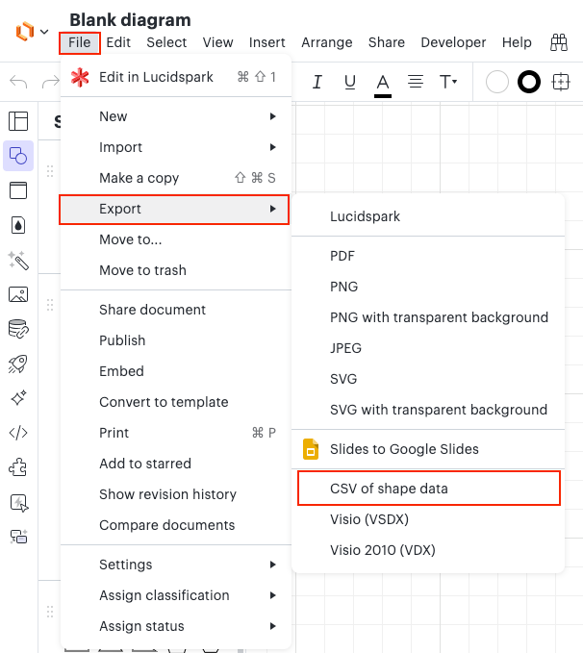The height and width of the screenshot is (653, 583).
Task: Choose Edit in Lucidspark
Action: pyautogui.click(x=175, y=78)
